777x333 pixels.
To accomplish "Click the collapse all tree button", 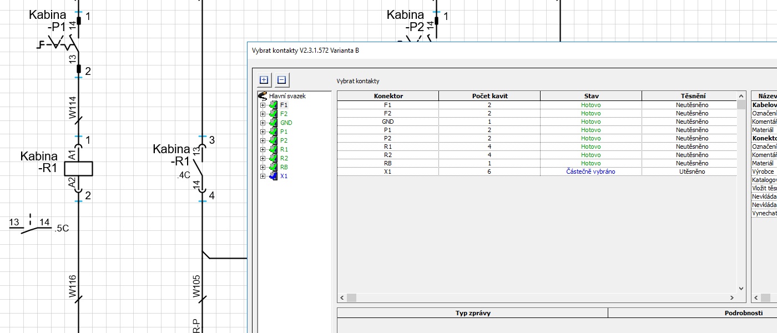I will [x=281, y=80].
